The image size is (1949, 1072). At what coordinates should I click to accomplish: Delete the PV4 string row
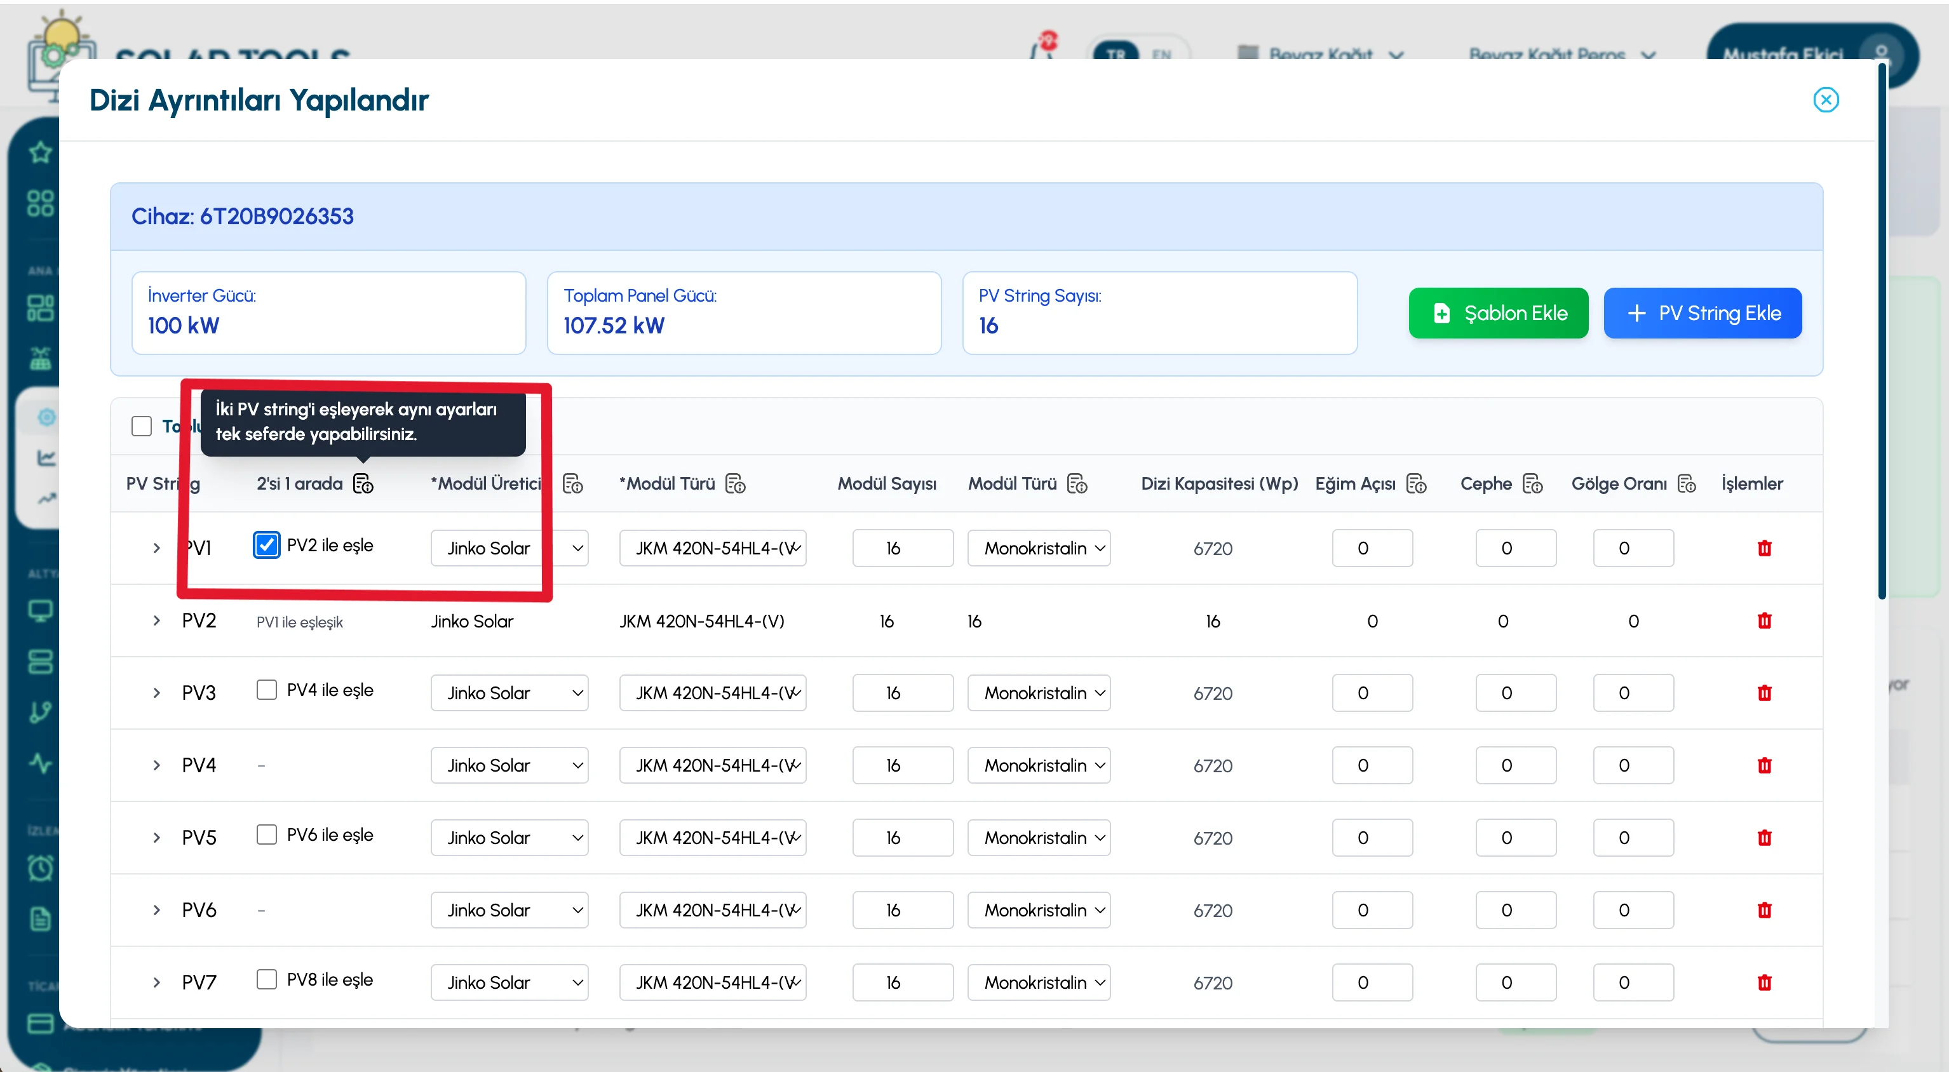(1764, 766)
